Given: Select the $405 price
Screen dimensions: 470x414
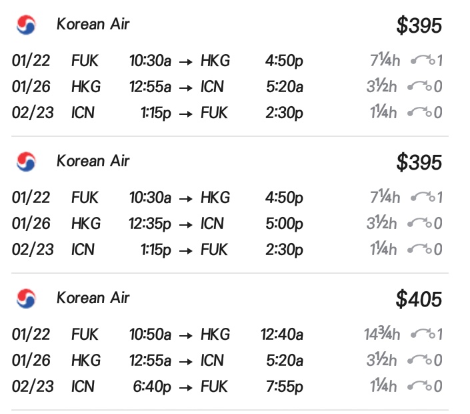Looking at the screenshot, I should 419,299.
